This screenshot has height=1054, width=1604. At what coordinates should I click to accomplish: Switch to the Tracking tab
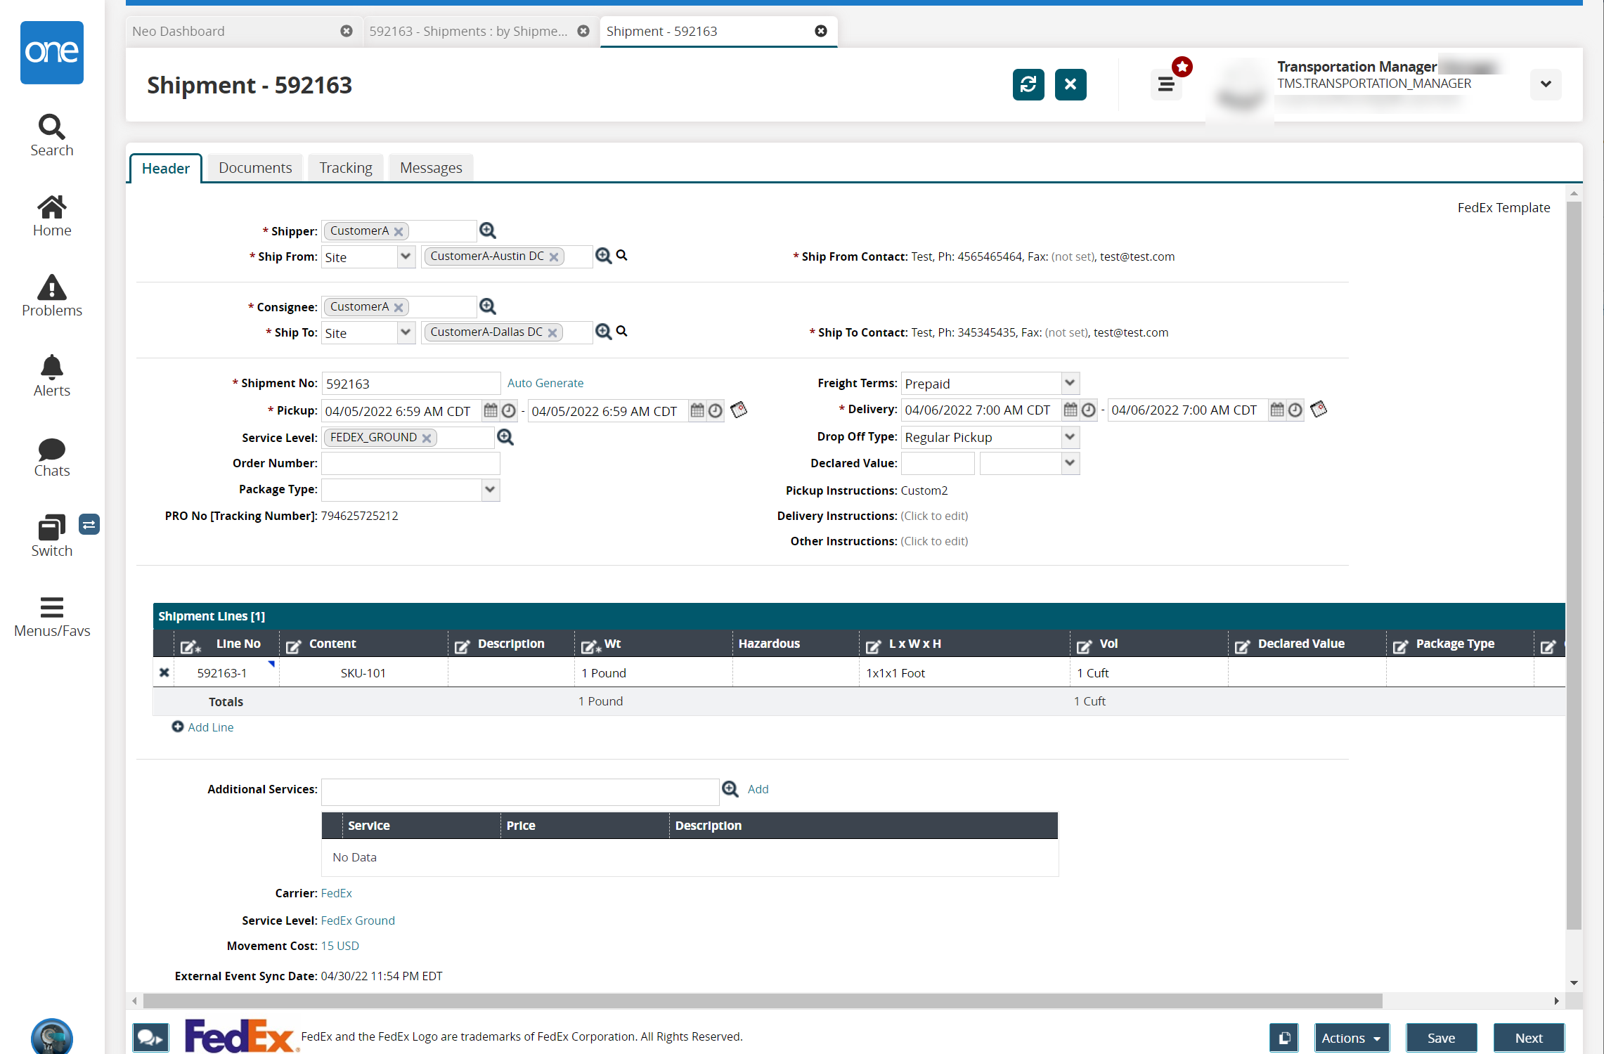click(345, 167)
